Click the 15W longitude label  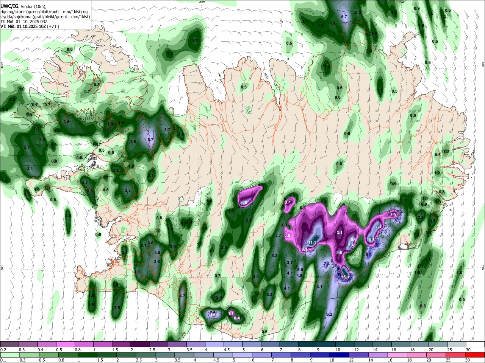pyautogui.click(x=402, y=2)
